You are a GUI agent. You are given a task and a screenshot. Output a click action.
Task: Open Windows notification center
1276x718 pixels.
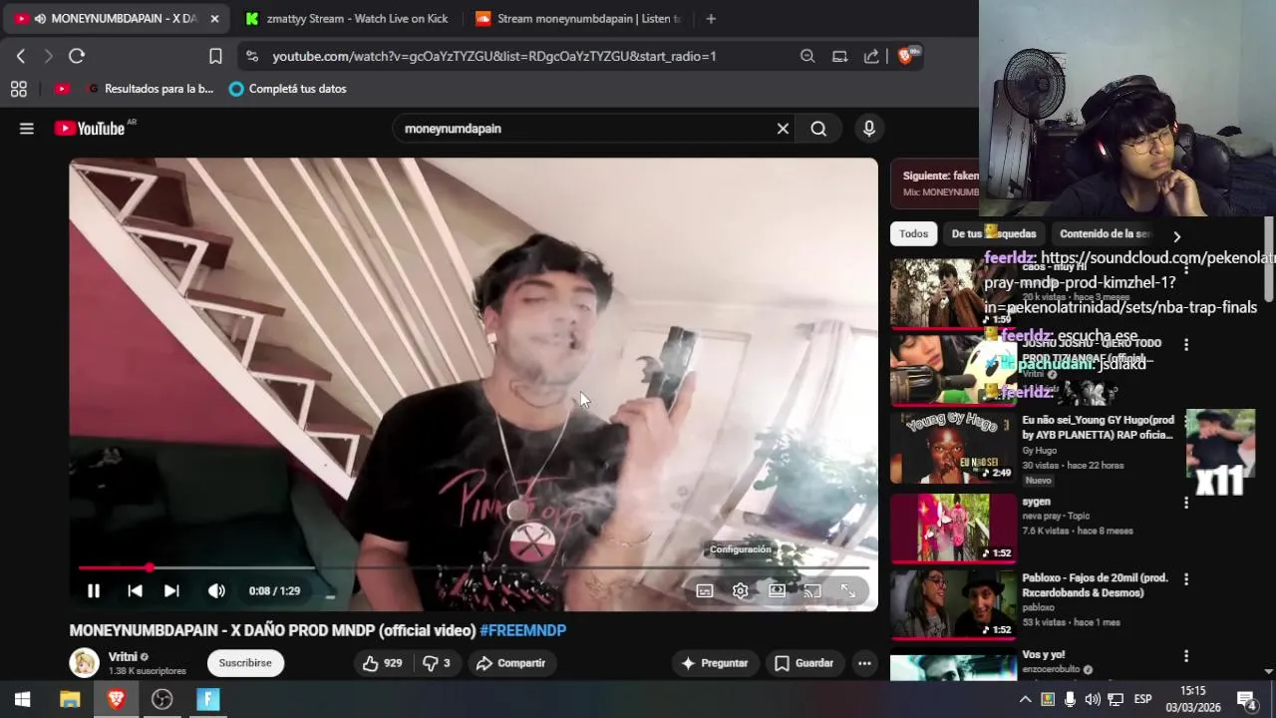[x=1246, y=699]
